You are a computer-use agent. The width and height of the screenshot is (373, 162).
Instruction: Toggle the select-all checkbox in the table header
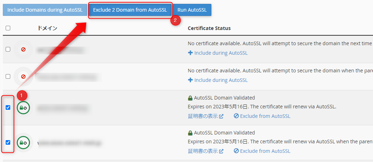(8, 28)
